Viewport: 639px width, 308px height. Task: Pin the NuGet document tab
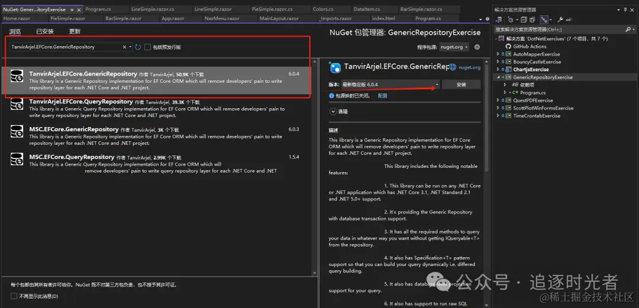click(72, 9)
